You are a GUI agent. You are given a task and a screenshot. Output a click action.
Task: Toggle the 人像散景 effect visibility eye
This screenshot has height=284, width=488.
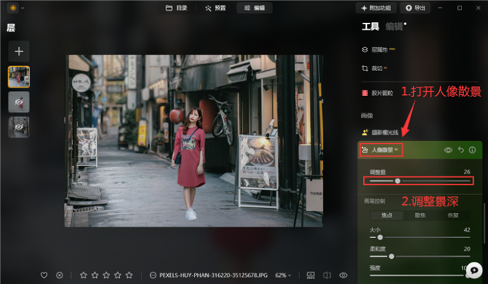[x=448, y=150]
